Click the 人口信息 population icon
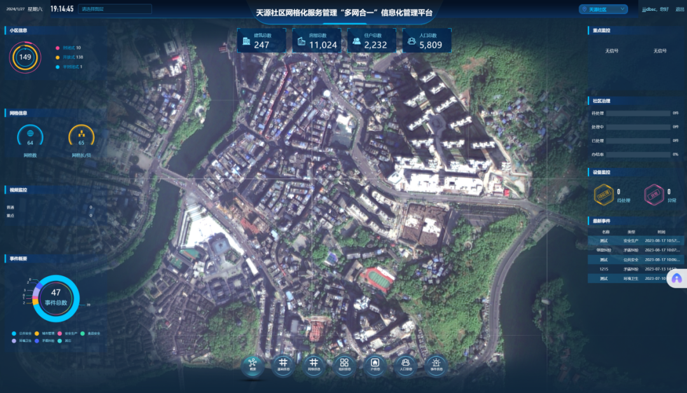687x393 pixels. pos(406,364)
